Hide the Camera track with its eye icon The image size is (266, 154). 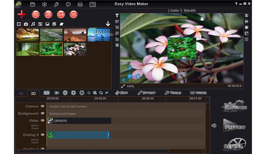43,106
